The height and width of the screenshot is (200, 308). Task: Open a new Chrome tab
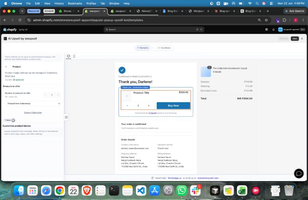267,11
